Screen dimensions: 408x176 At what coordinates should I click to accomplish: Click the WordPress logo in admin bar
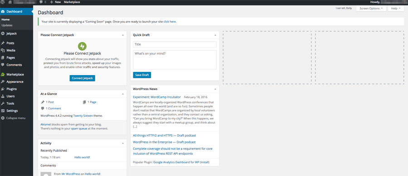3,2
